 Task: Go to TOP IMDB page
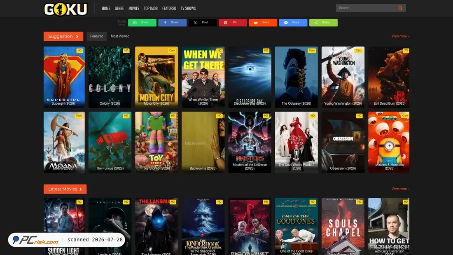(150, 8)
